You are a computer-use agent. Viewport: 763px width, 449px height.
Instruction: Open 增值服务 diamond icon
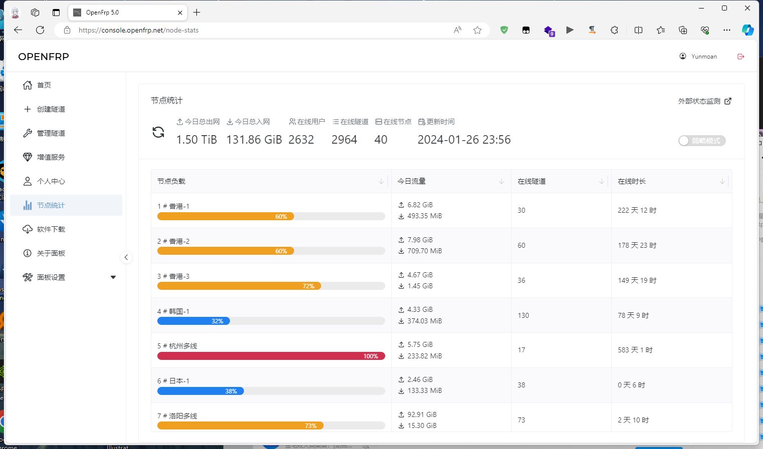tap(28, 157)
